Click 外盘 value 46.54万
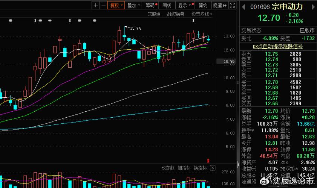This screenshot has height=188, width=317. coord(269,156)
